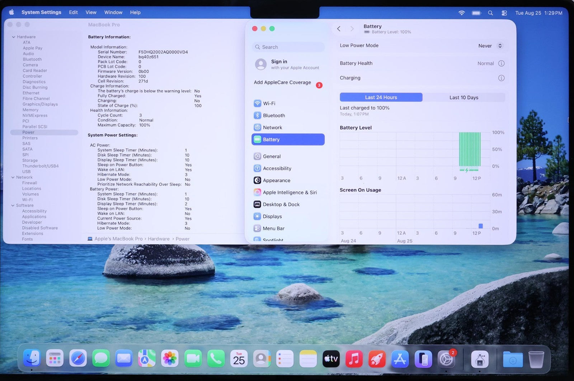Viewport: 574px width, 381px height.
Task: Open Apple Intelligence & Siri settings
Action: click(288, 192)
